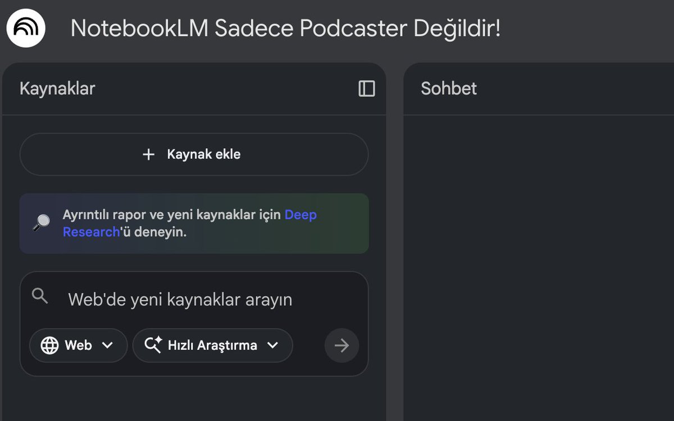Click the magnifier icon in the search box

click(40, 296)
